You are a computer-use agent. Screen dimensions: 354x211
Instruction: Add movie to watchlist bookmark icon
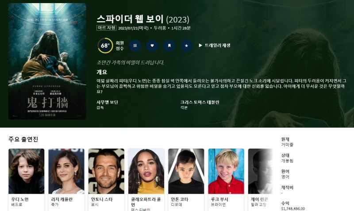(169, 46)
